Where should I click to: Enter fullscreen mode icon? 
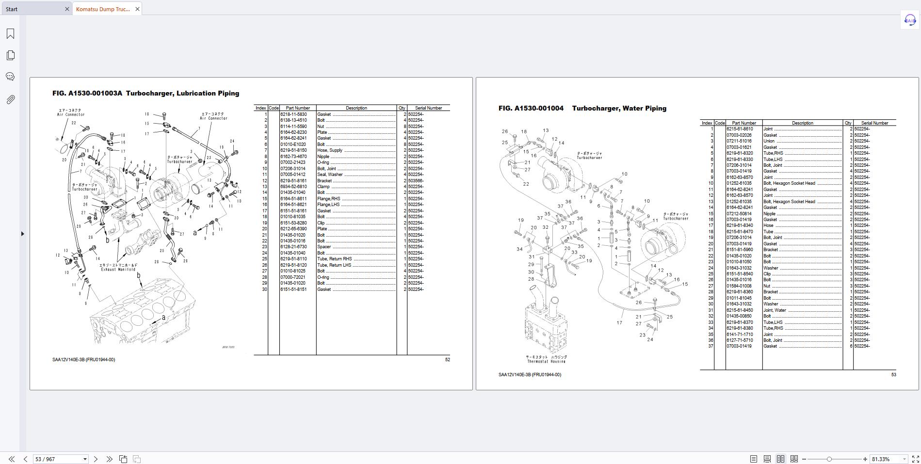pyautogui.click(x=916, y=459)
